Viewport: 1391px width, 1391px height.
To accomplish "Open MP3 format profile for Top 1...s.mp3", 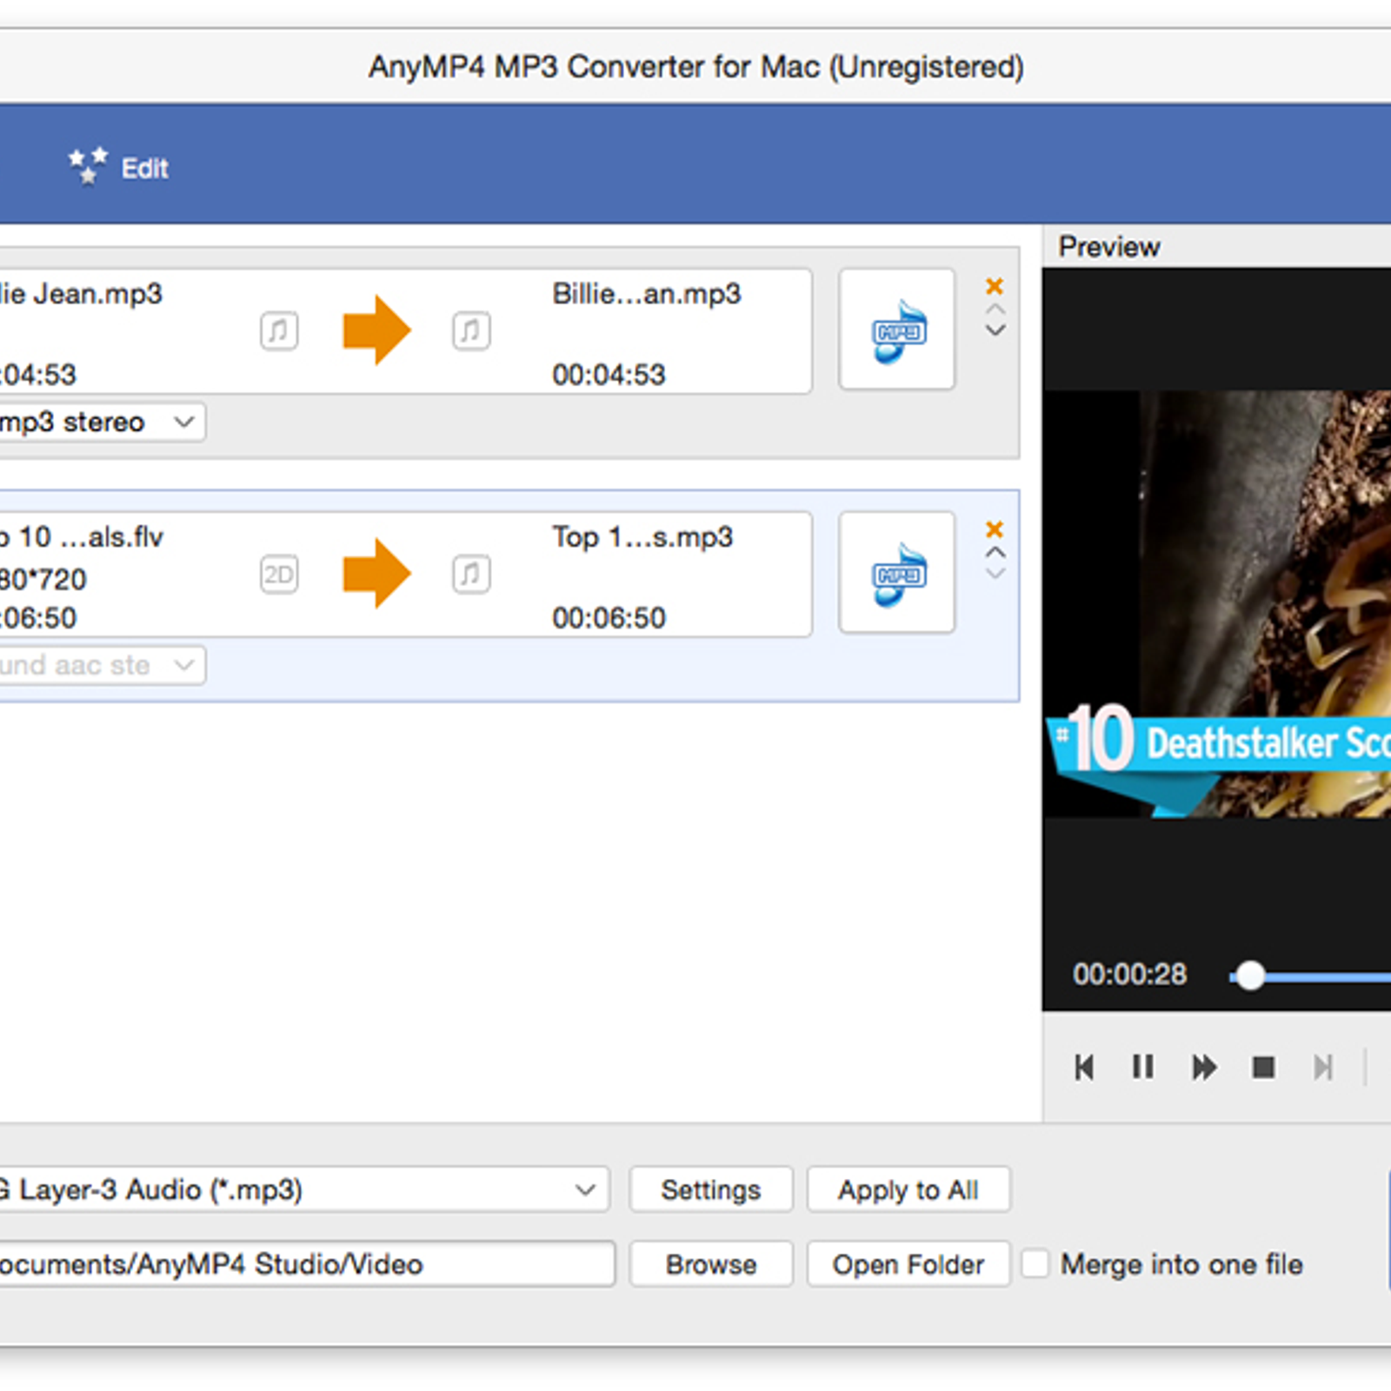I will pyautogui.click(x=897, y=572).
